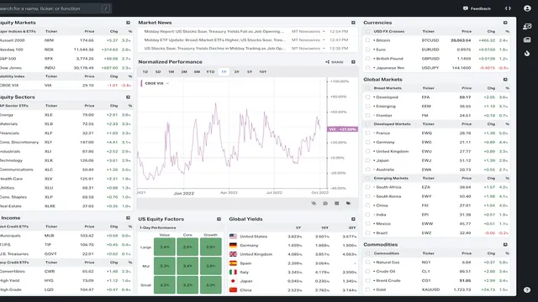
Task: Check the Crude Oil row checkbox
Action: [368, 272]
